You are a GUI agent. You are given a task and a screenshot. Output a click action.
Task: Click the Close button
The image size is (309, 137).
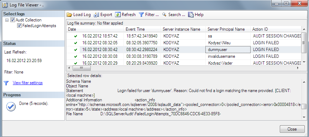pos(292,129)
